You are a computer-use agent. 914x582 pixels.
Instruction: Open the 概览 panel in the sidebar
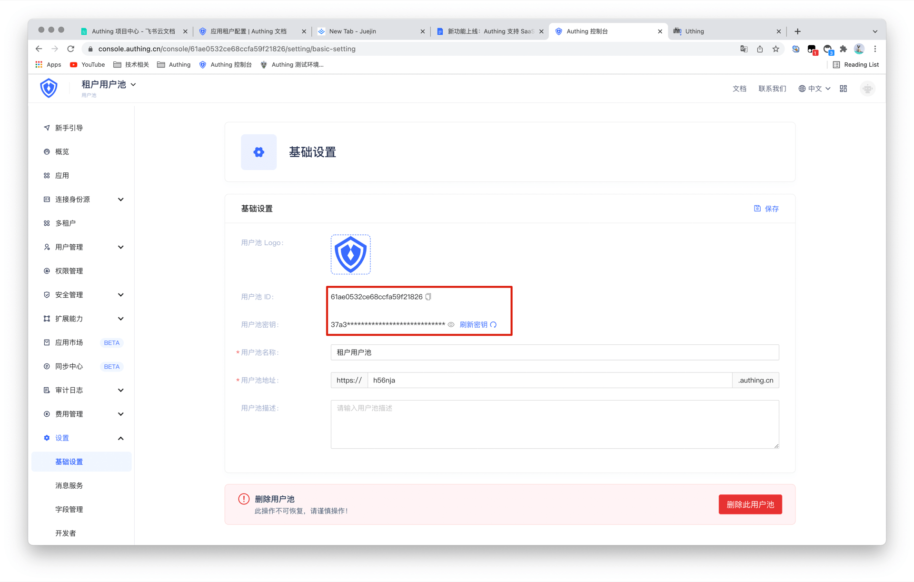tap(62, 151)
